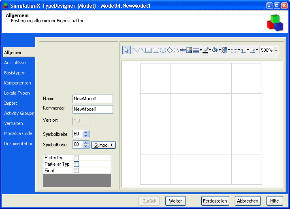
Task: Select the pointer selection tool
Action: pos(127,50)
